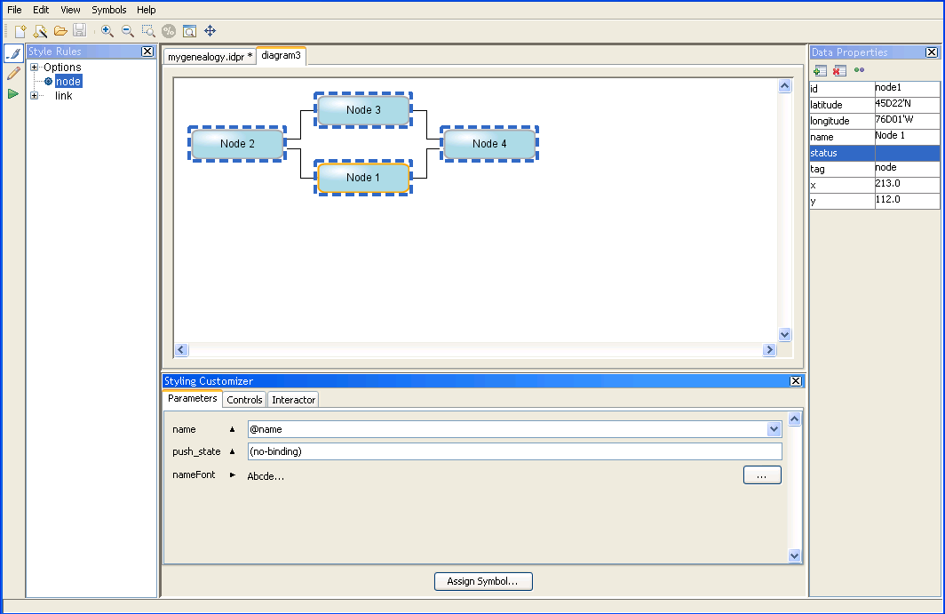Expand the nameFont parameter arrow
Image resolution: width=945 pixels, height=614 pixels.
(x=233, y=475)
